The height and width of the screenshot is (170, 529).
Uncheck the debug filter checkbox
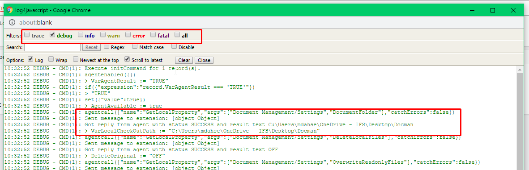52,35
